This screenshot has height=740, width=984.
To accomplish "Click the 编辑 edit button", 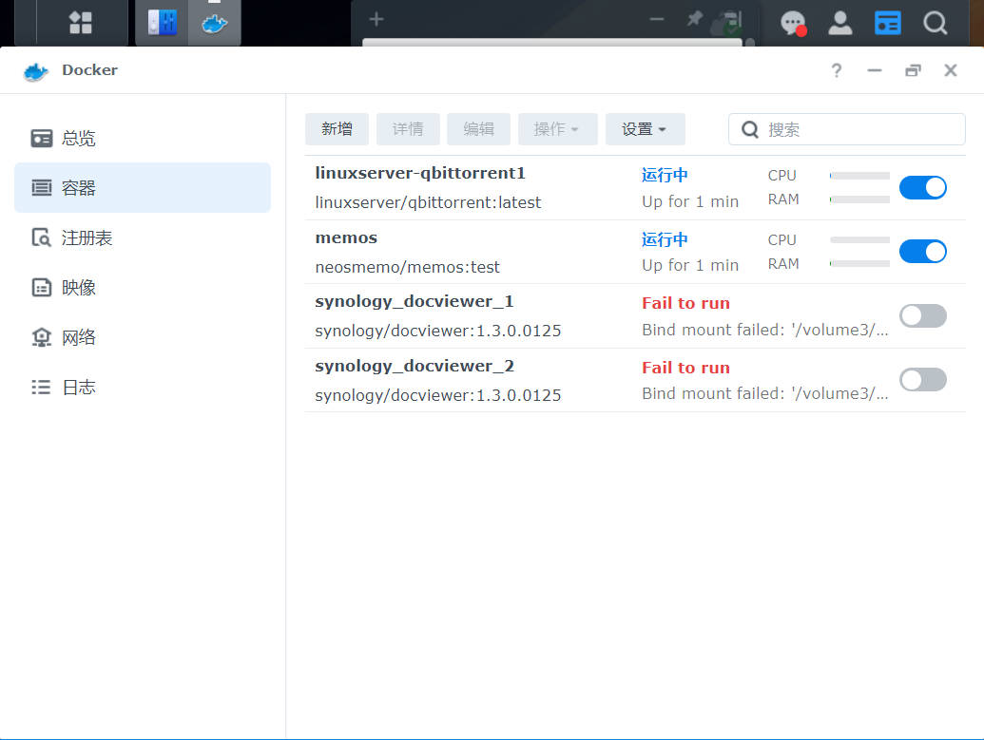I will [x=479, y=129].
